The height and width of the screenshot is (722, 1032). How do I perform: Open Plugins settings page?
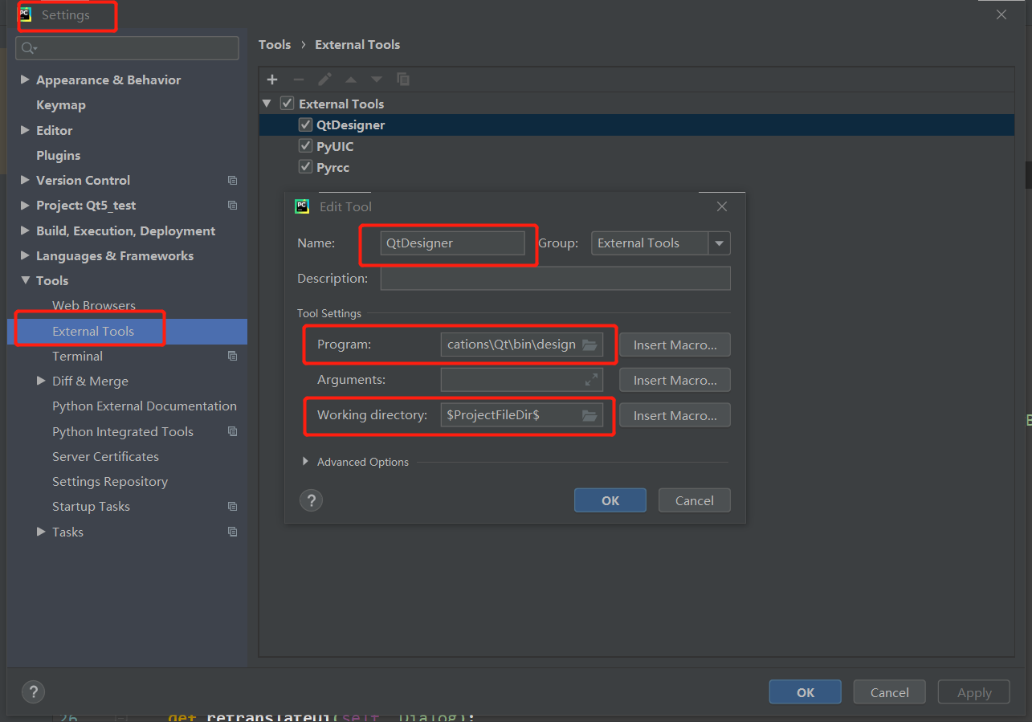click(59, 155)
